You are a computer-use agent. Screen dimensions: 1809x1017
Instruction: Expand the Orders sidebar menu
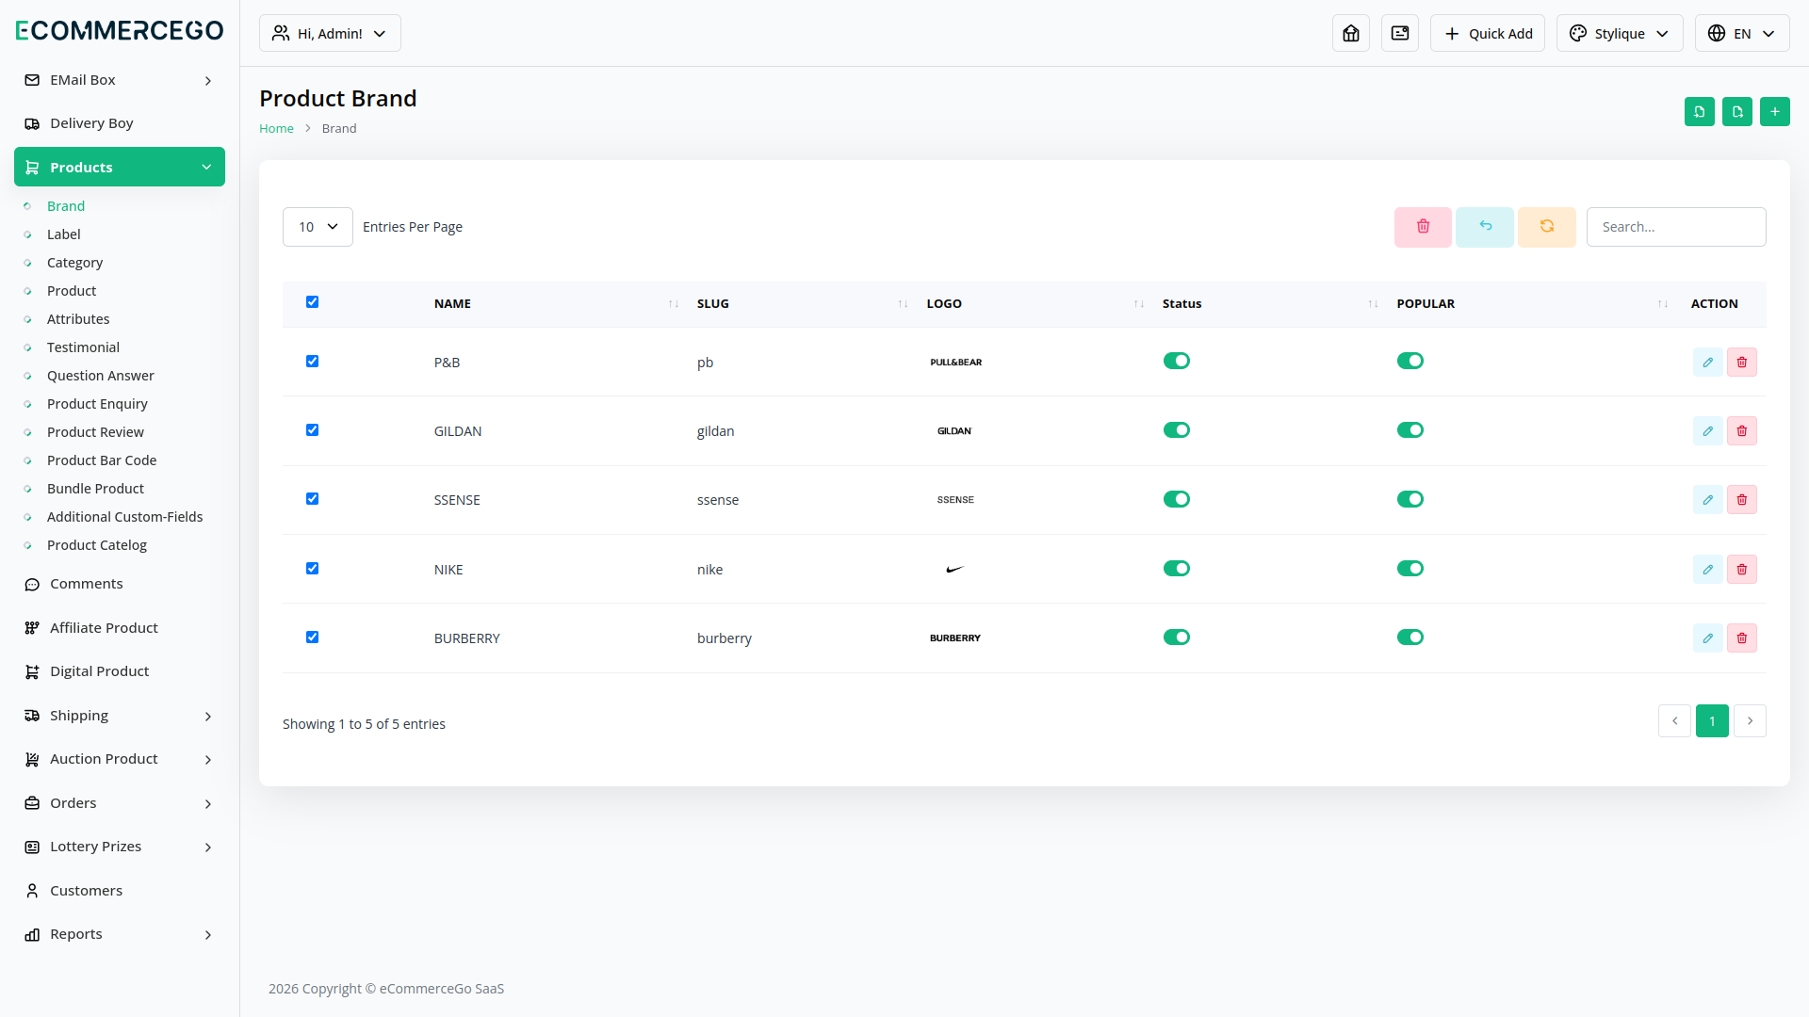click(120, 803)
